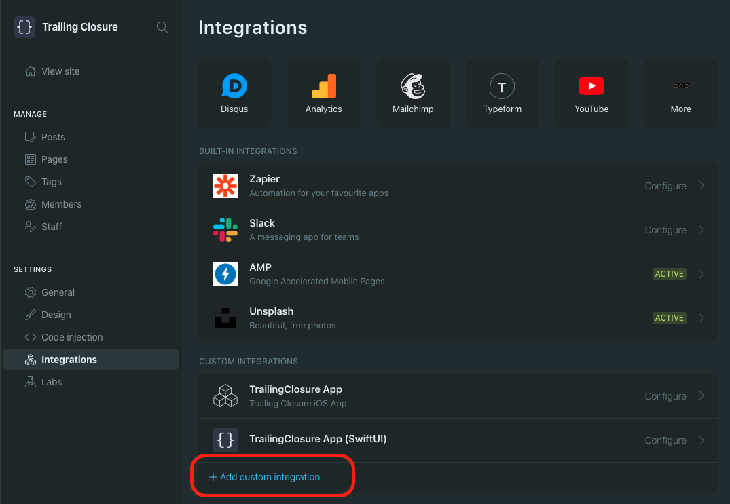
Task: Click the Trailing Closure site title
Action: [80, 27]
